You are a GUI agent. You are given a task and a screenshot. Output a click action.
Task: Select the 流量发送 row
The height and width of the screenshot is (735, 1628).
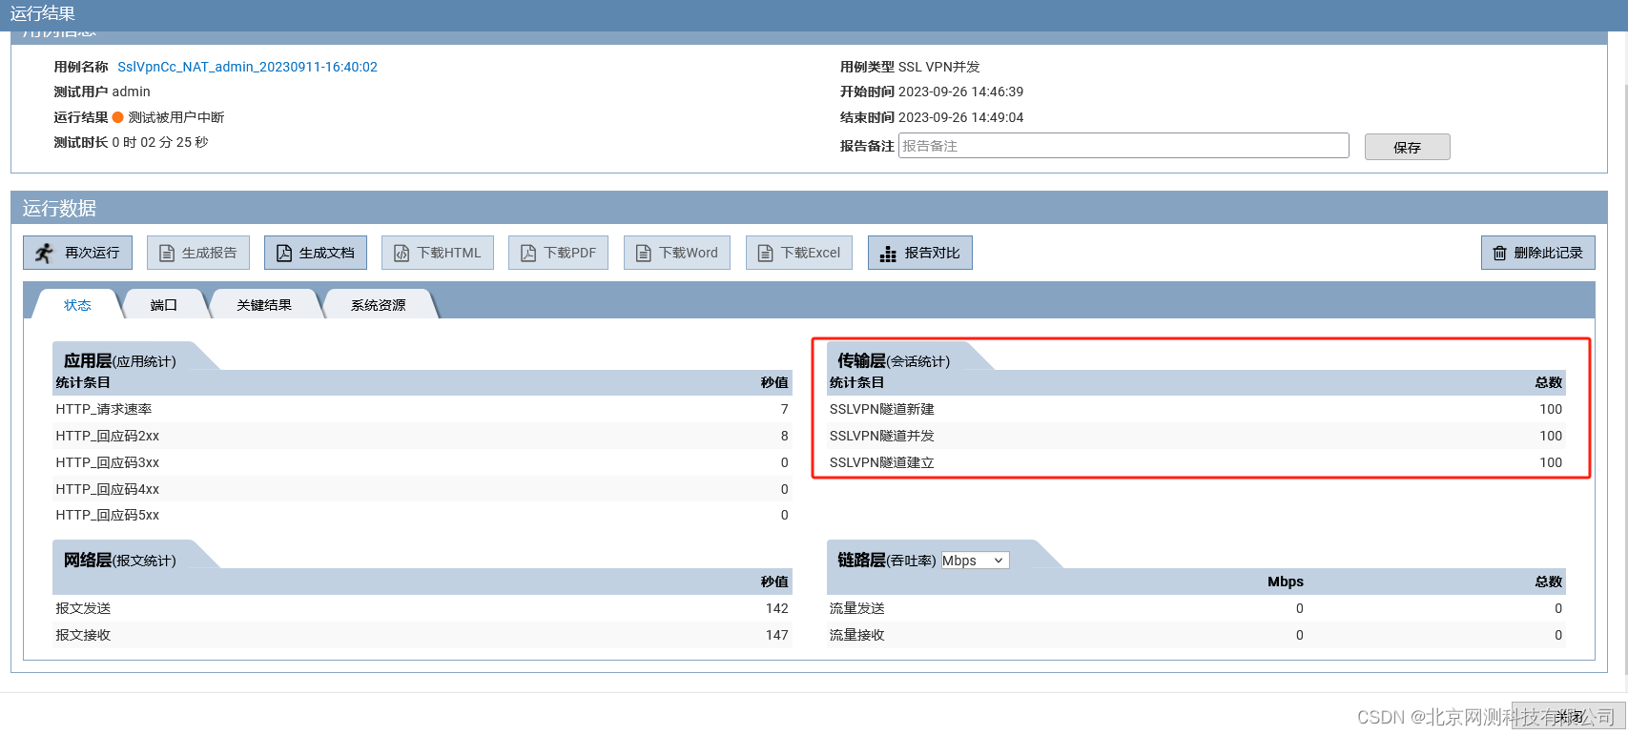pos(1196,608)
